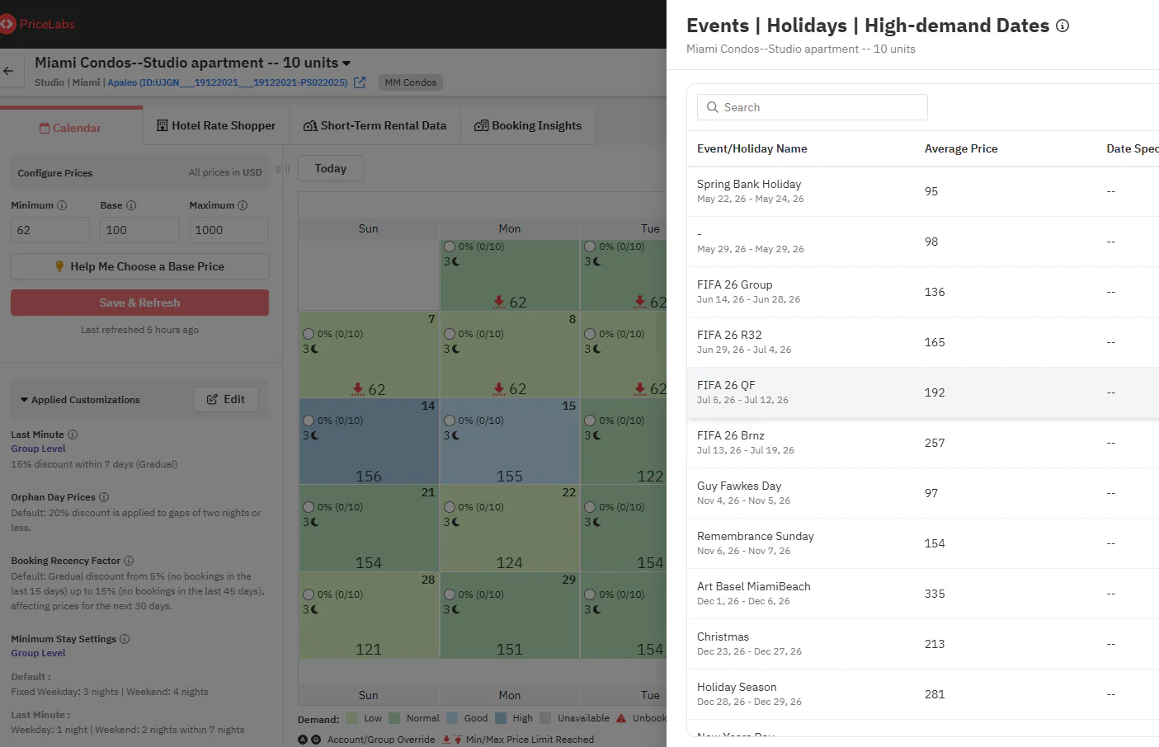Click the info icon beside Minimum
This screenshot has height=747, width=1159.
tap(62, 205)
